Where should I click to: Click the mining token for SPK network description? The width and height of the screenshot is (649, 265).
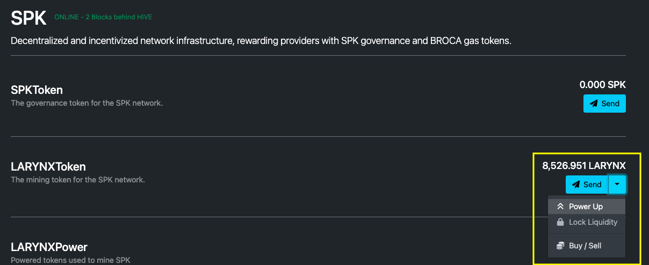pos(78,180)
